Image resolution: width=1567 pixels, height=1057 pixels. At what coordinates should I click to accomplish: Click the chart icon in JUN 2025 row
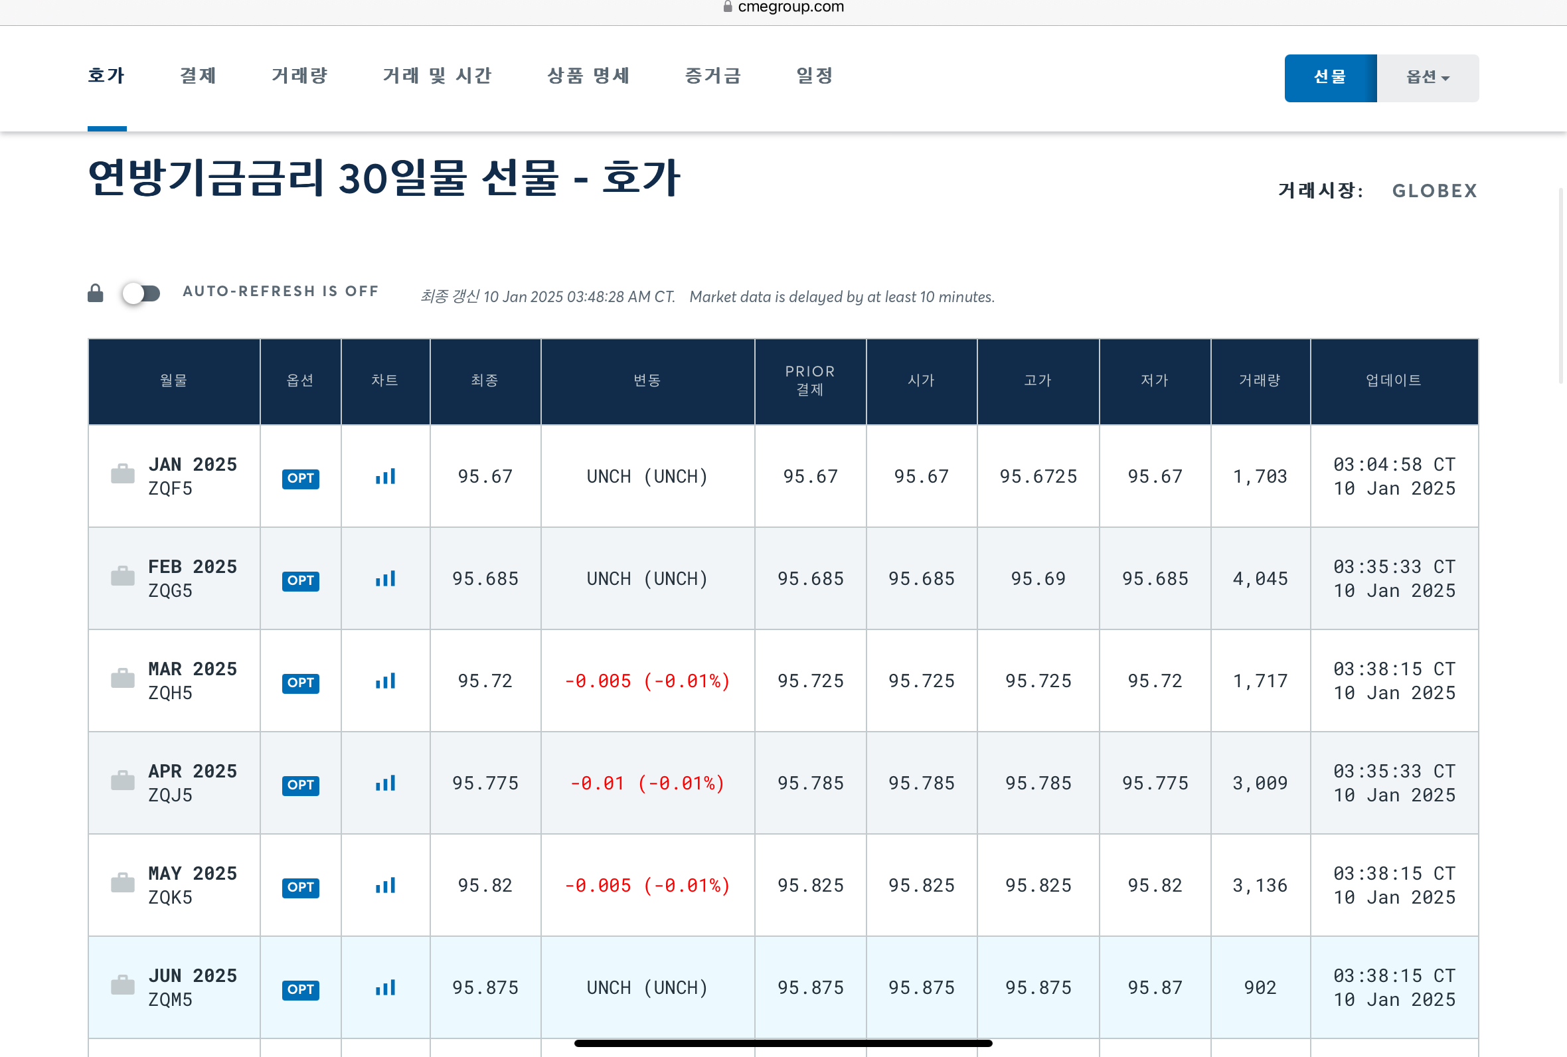pyautogui.click(x=386, y=987)
